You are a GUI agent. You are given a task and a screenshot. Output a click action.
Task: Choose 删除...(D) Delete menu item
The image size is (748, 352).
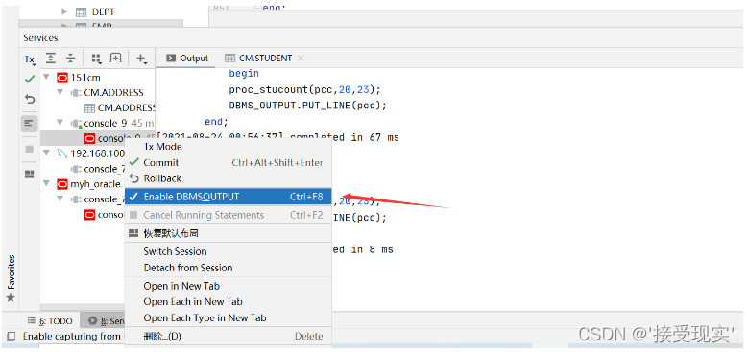click(228, 337)
